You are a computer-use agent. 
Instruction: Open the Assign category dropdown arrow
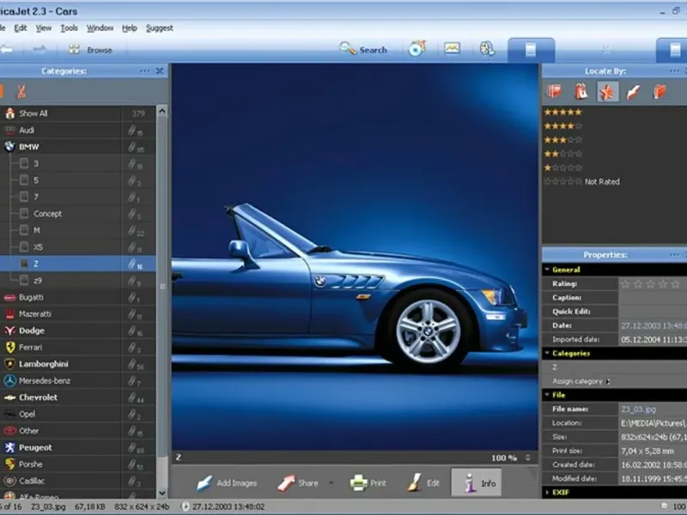point(606,381)
